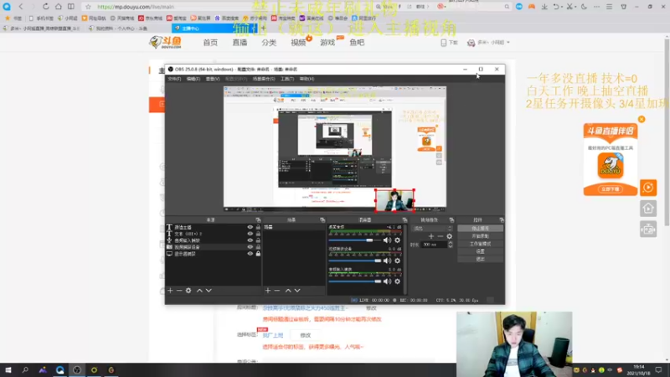
Task: Add a scene transition with plus icon
Action: click(430, 236)
